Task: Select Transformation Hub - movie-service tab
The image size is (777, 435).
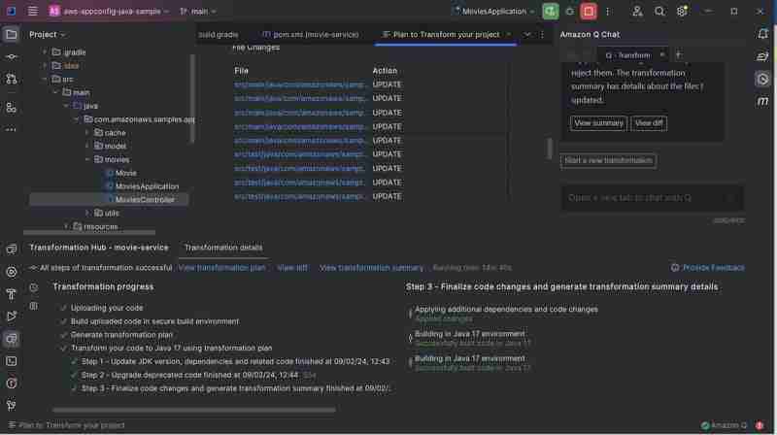Action: tap(99, 248)
